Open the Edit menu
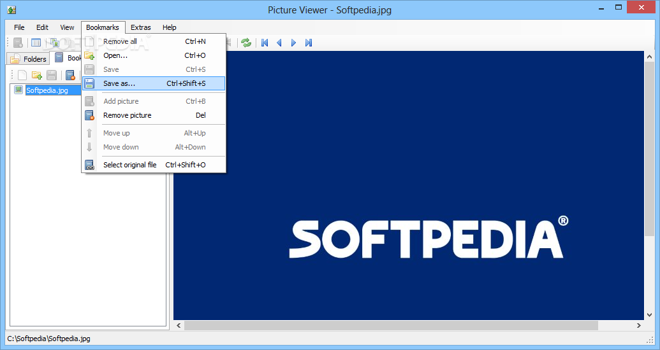The image size is (660, 350). pos(42,27)
